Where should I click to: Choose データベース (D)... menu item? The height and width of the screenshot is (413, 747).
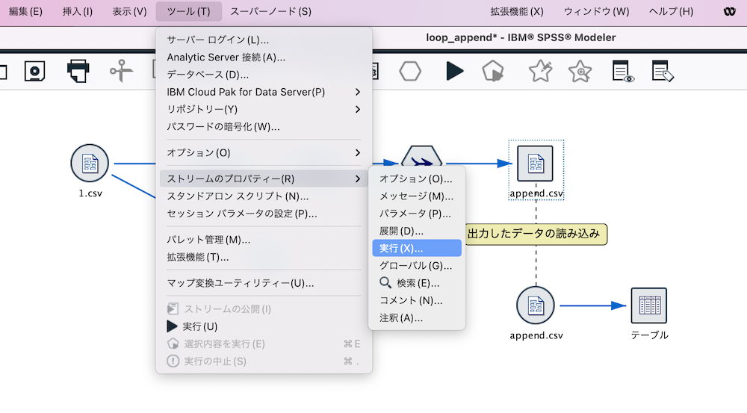tap(264, 75)
